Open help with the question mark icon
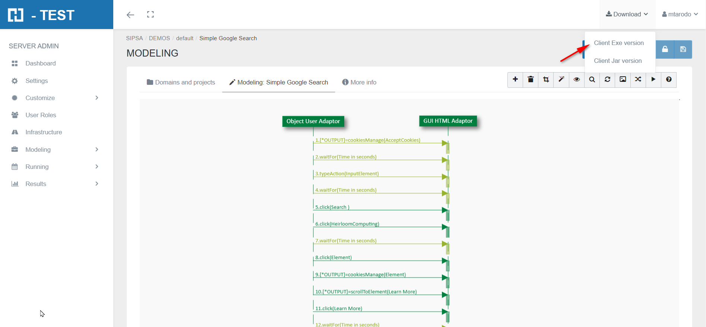The height and width of the screenshot is (327, 706). click(x=669, y=80)
